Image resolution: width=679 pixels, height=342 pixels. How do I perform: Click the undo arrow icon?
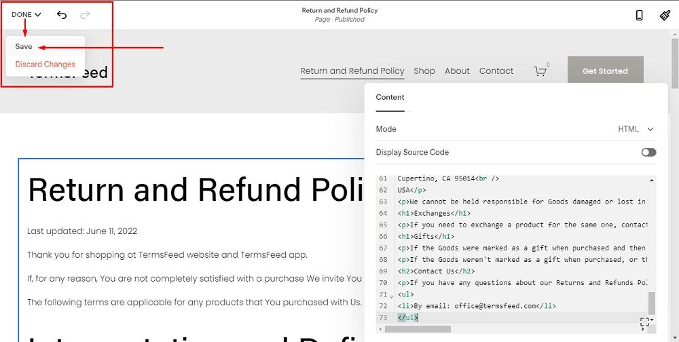pos(62,15)
